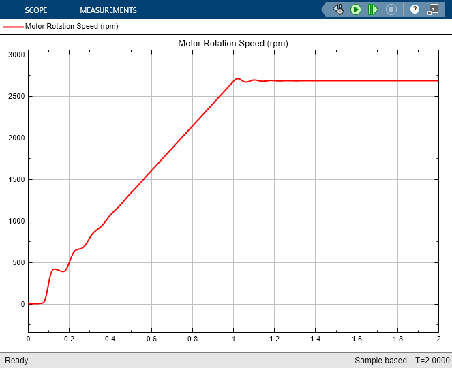Run the simulation with green play button
Viewport: 452px width, 368px height.
[356, 10]
